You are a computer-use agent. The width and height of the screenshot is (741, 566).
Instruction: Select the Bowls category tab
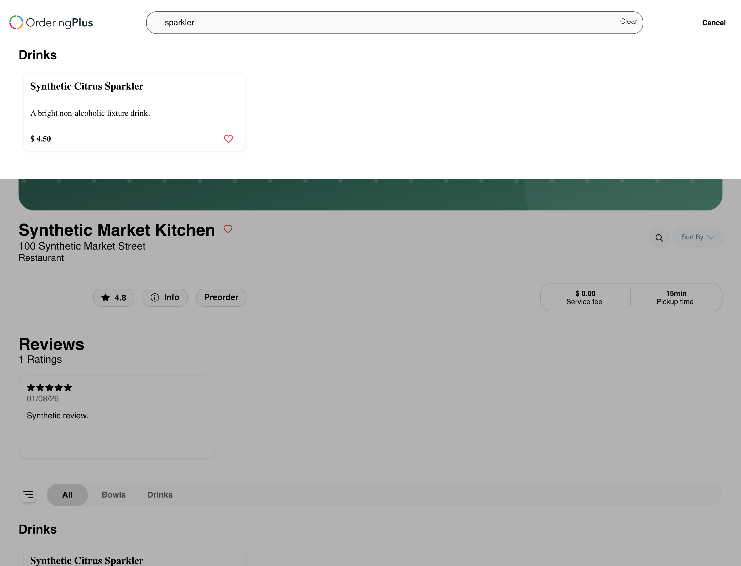[113, 494]
